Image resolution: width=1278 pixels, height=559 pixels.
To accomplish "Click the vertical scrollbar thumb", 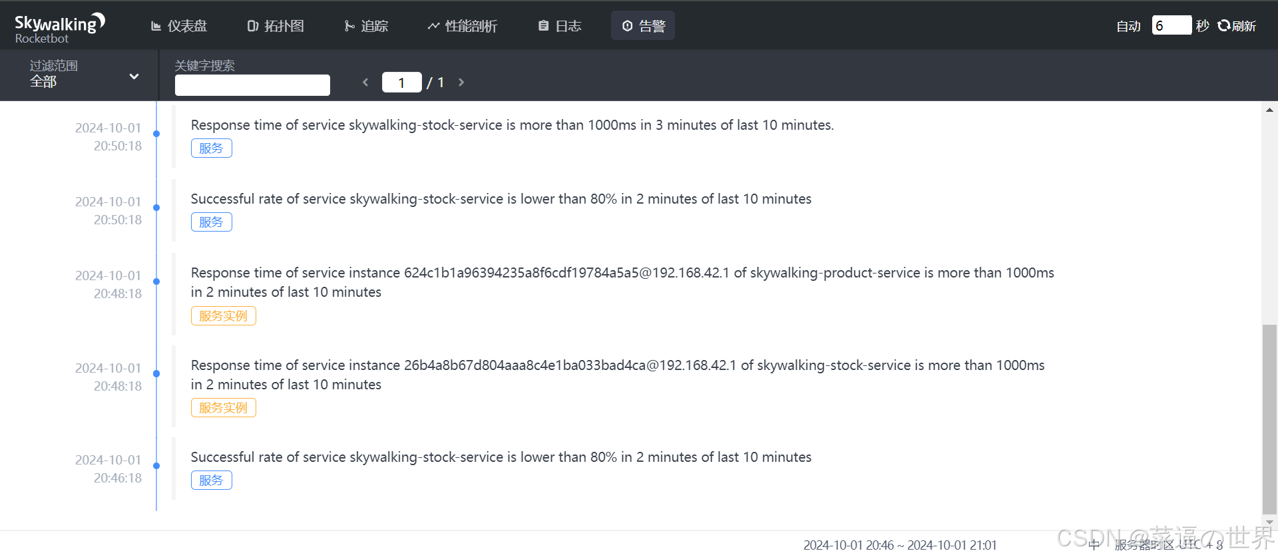I will coord(1269,419).
